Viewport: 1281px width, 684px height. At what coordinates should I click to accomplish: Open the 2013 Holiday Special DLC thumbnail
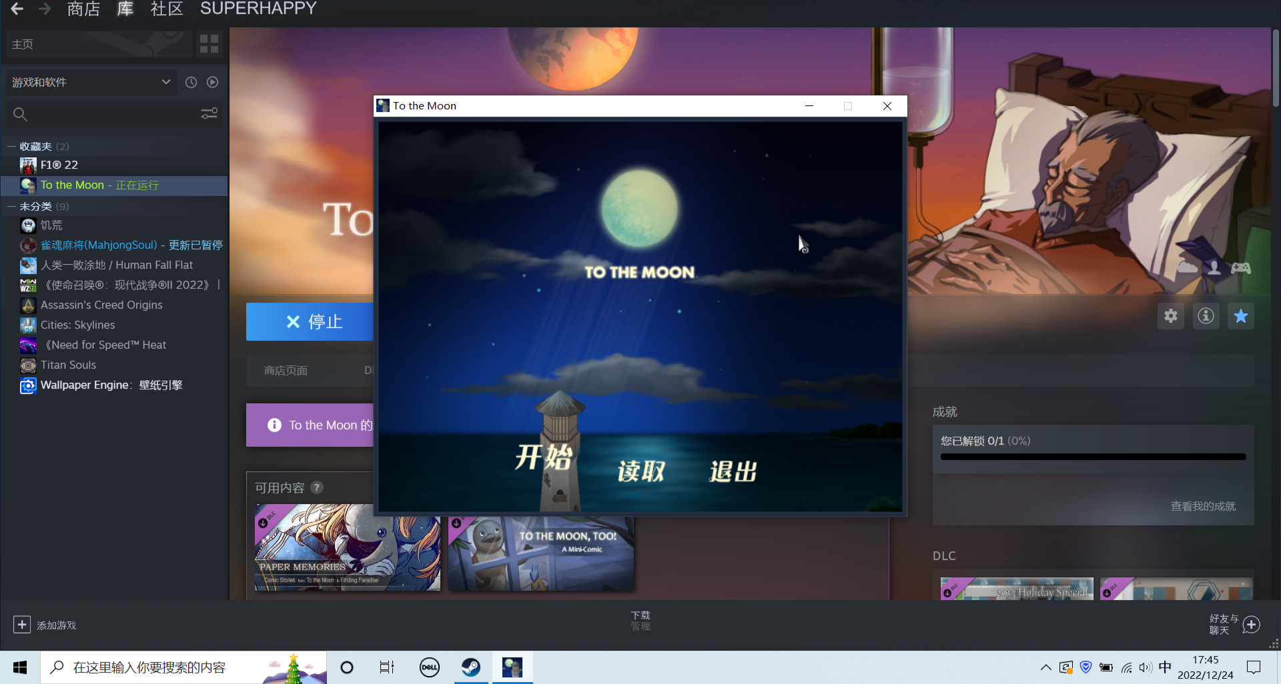point(1017,589)
